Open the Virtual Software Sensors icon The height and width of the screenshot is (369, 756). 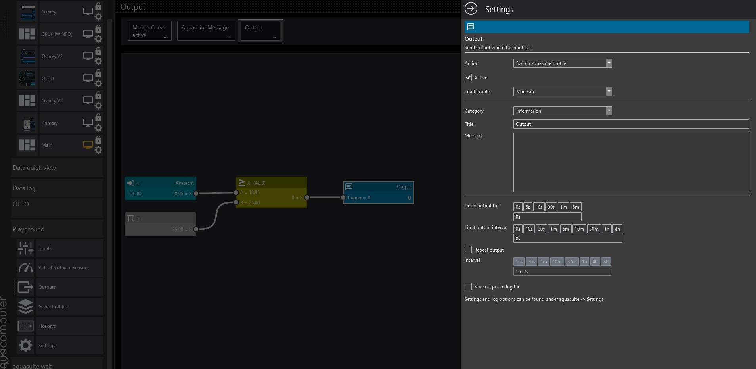pyautogui.click(x=26, y=268)
